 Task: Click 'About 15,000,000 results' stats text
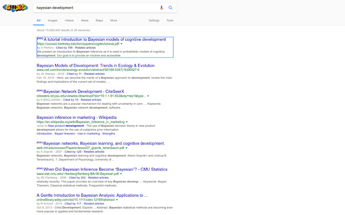coord(64,30)
